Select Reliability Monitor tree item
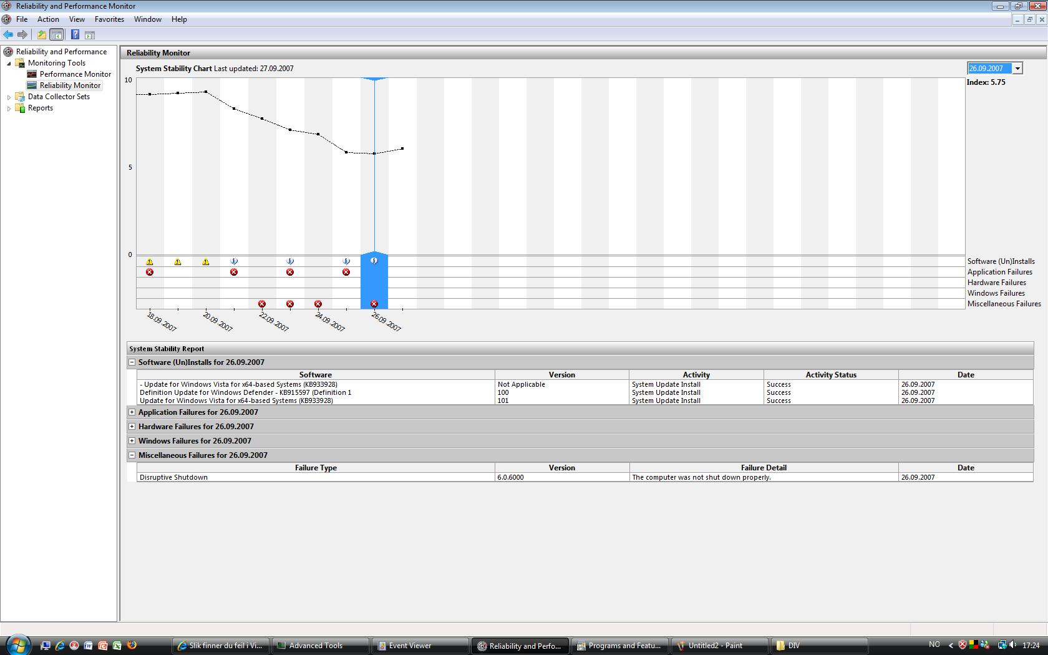The height and width of the screenshot is (655, 1048). [70, 85]
